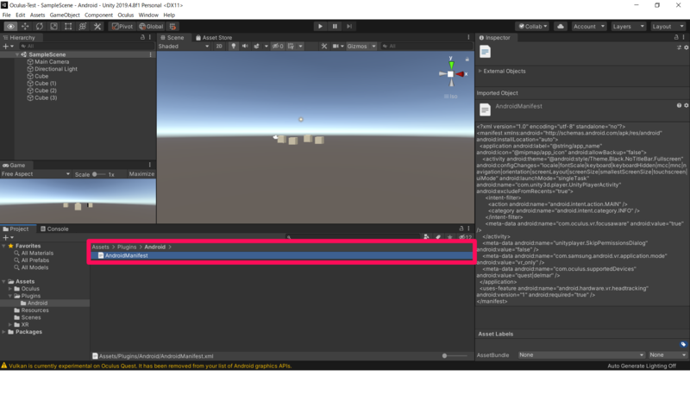690x407 pixels.
Task: Open the GameObject menu
Action: pos(65,15)
